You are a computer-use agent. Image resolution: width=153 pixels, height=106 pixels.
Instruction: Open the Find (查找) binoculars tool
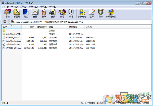point(53,13)
